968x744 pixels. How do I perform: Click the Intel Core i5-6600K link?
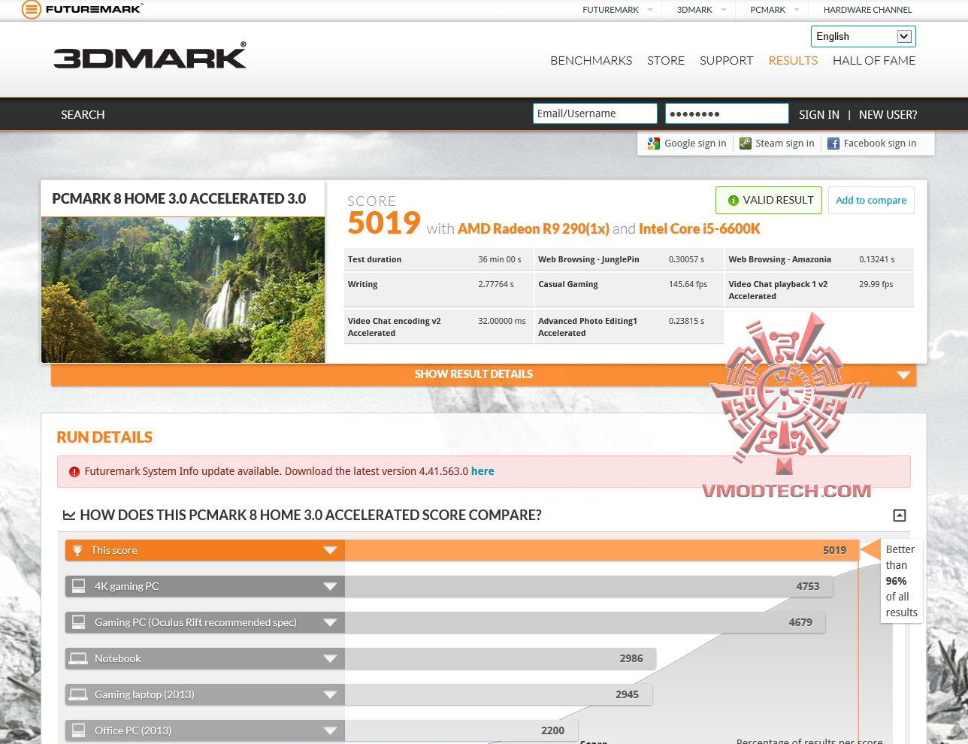pyautogui.click(x=700, y=229)
